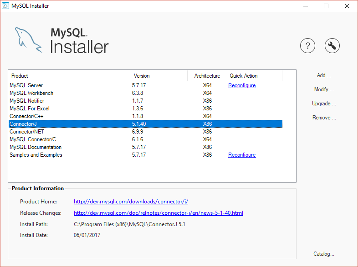358x267 pixels.
Task: Open the wrench settings icon
Action: (x=332, y=46)
